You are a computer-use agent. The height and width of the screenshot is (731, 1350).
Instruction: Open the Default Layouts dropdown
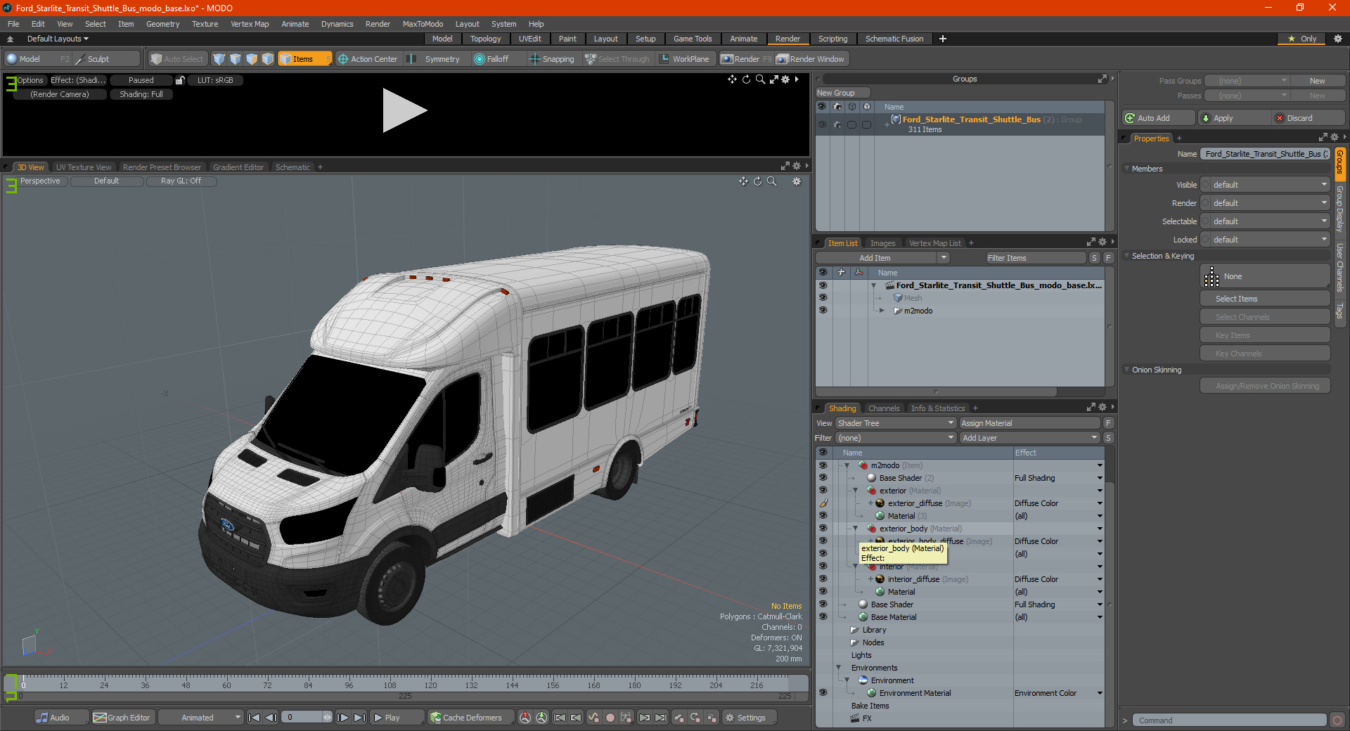[58, 39]
